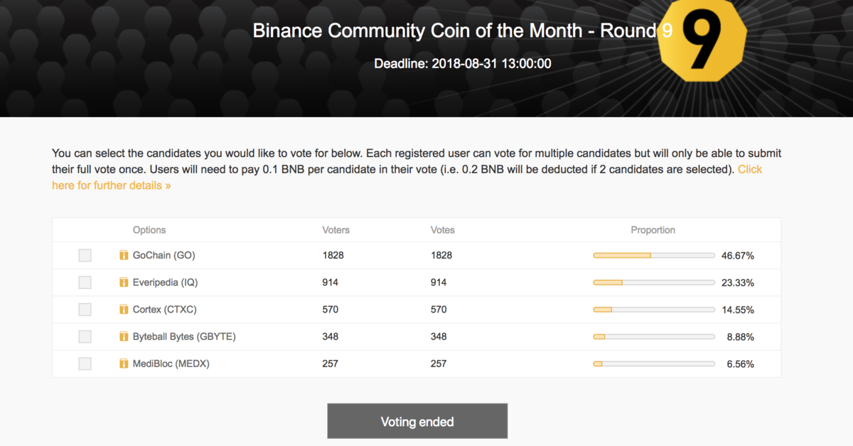Click the Voting ended button
The image size is (853, 446).
[x=417, y=420]
